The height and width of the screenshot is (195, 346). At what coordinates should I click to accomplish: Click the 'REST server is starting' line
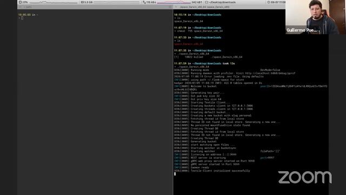[x=200, y=158]
